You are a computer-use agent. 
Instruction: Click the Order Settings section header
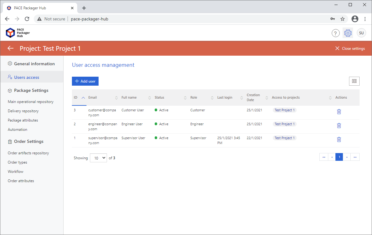(26, 141)
